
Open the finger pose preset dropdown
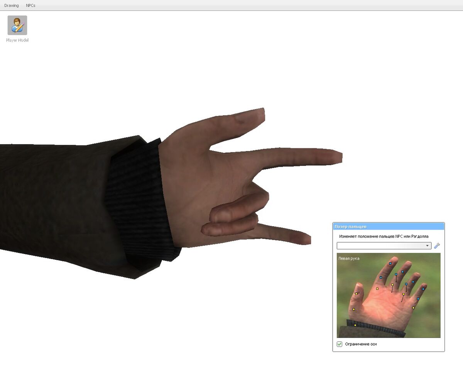click(384, 246)
